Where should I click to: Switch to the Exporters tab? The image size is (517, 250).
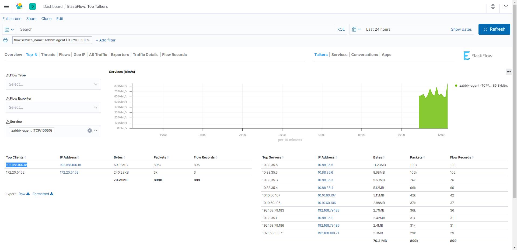coord(120,55)
